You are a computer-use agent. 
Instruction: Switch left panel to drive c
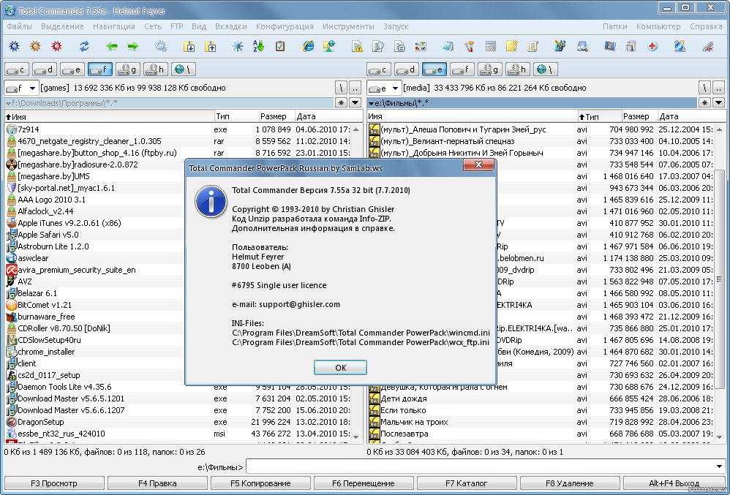point(18,69)
